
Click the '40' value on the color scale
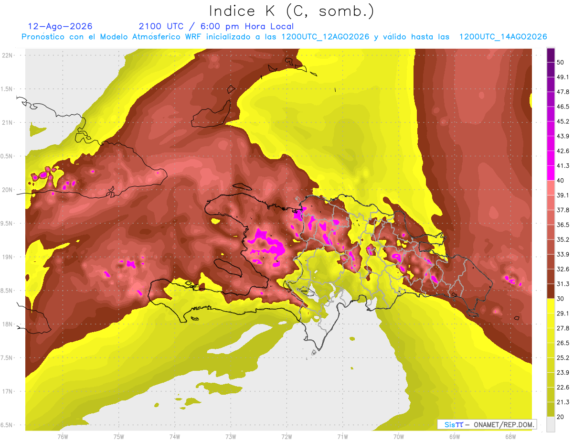[561, 181]
